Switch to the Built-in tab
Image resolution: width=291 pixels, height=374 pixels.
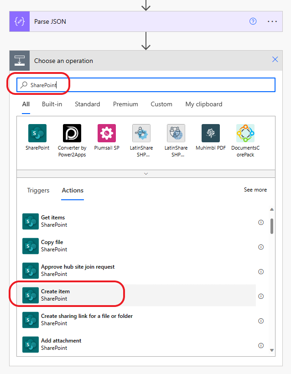tap(52, 104)
